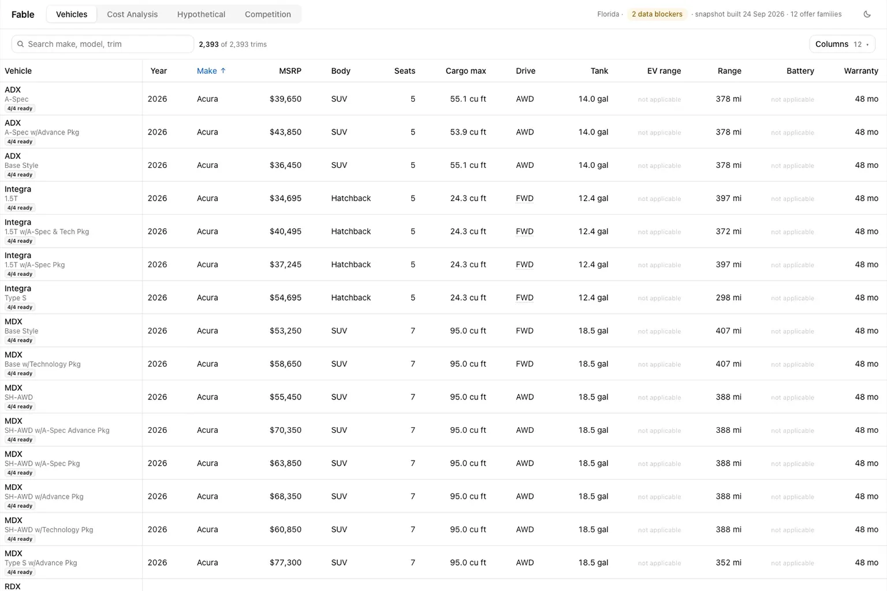The height and width of the screenshot is (591, 887).
Task: Click the 4/4 ready badge for Integra 1.5T w/A-Spec Pkg
Action: click(20, 274)
